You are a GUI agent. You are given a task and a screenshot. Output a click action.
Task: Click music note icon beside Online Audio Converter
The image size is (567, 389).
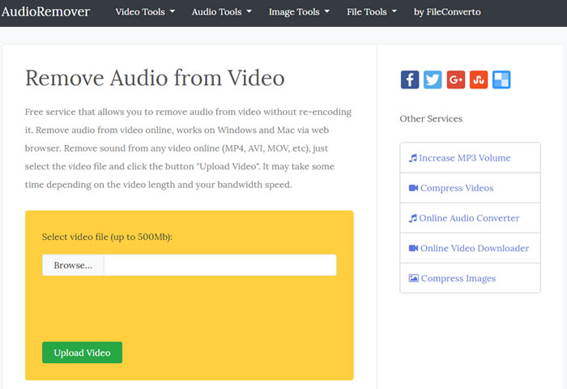click(x=413, y=218)
